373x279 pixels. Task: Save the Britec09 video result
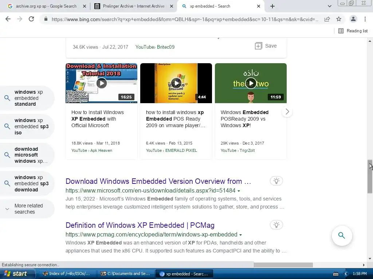pyautogui.click(x=266, y=46)
